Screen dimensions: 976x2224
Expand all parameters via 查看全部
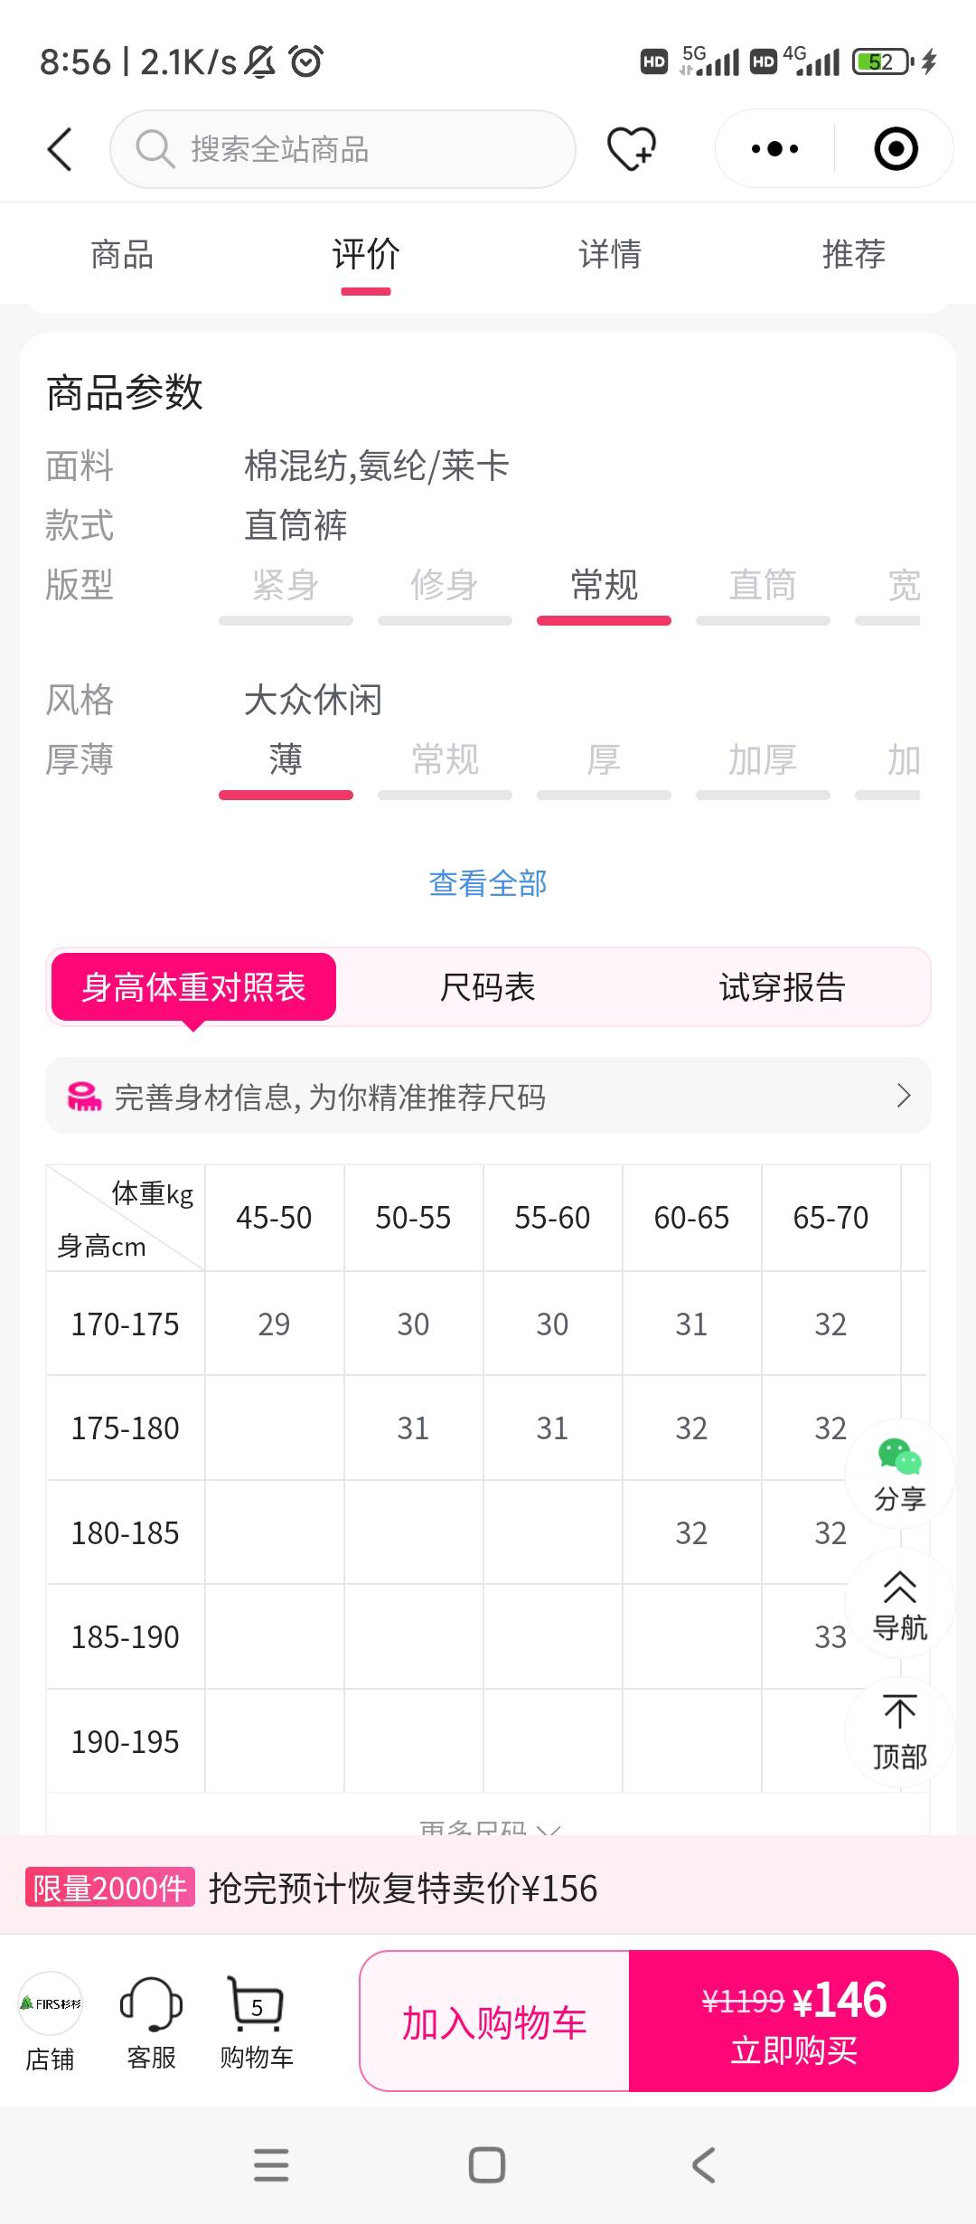pyautogui.click(x=488, y=883)
